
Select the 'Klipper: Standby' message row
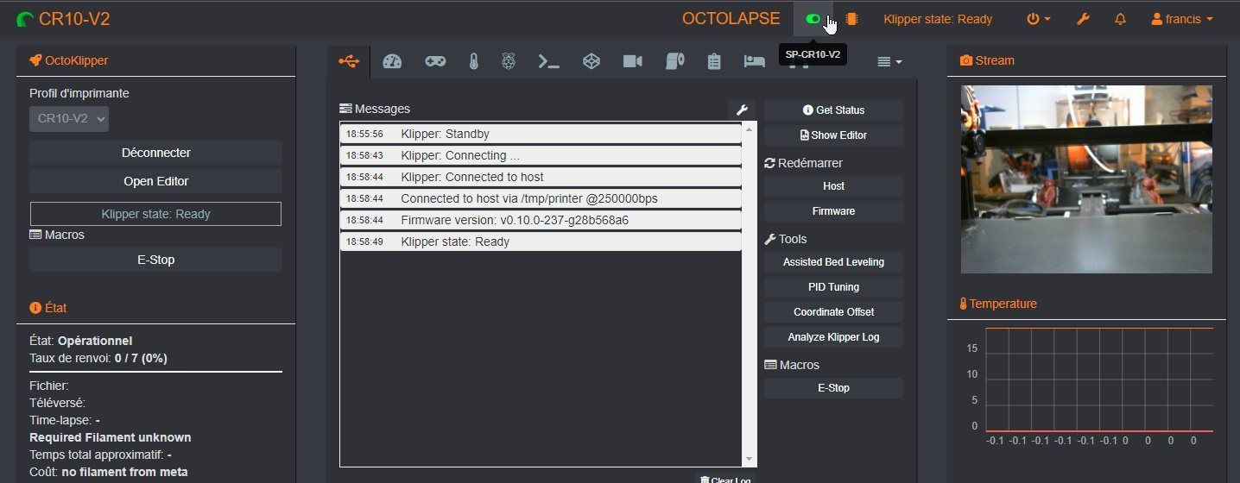[541, 134]
